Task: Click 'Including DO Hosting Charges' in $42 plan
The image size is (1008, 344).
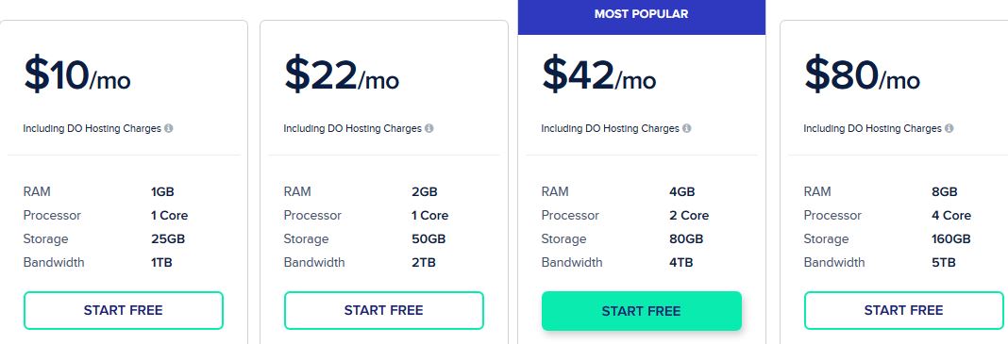Action: (x=610, y=128)
